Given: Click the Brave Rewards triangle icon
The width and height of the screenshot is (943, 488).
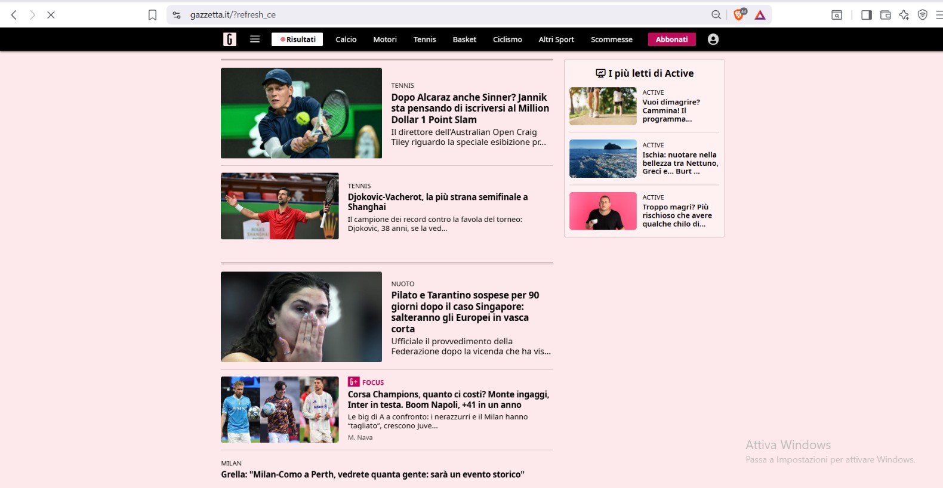Looking at the screenshot, I should [x=760, y=15].
